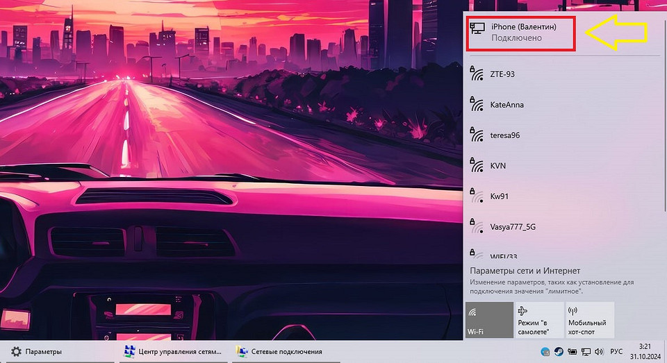Choose the Vasya777_5G network
Viewport: 667px width, 363px height.
point(512,227)
